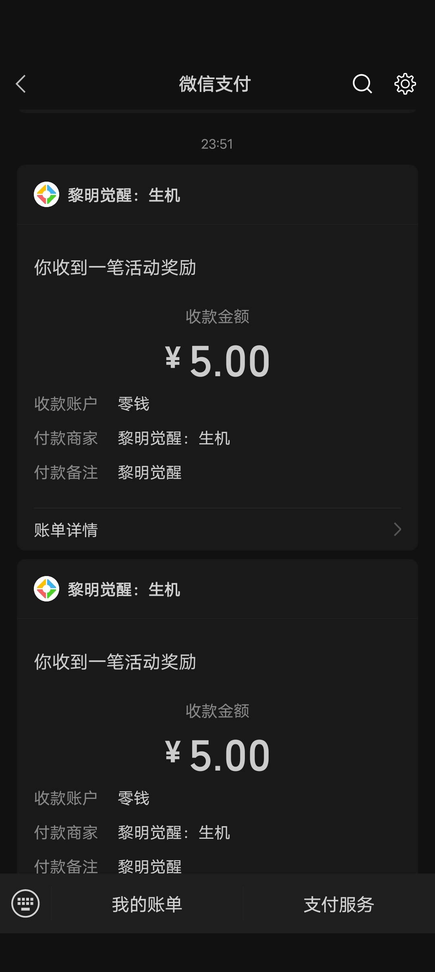Tap the back arrow in the header

[x=21, y=84]
